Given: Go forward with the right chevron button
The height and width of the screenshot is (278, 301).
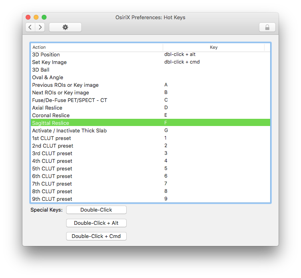Looking at the screenshot, I should (x=40, y=27).
